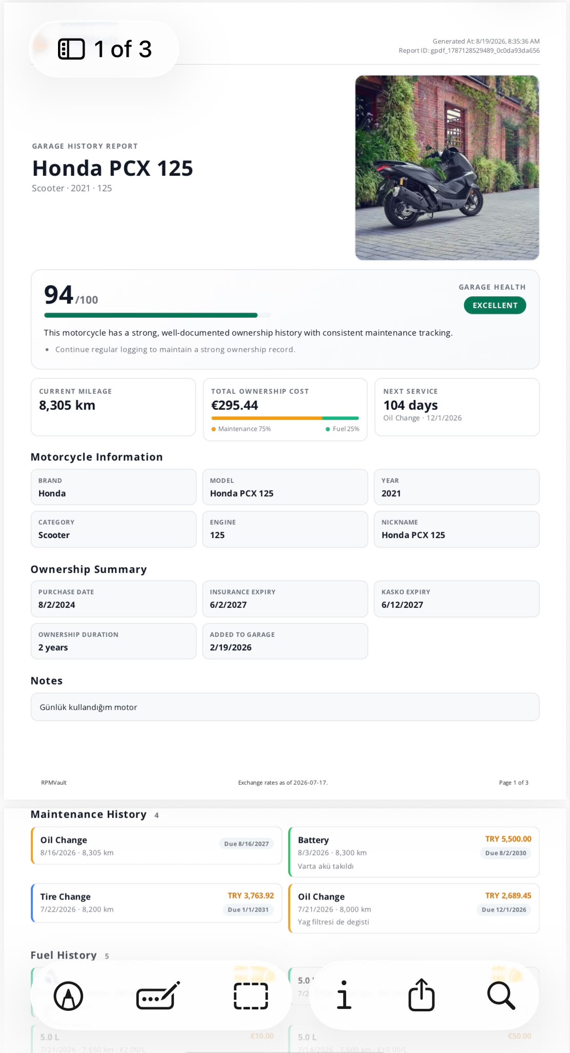570x1053 pixels.
Task: Select the dashed rectangle selection tool
Action: (x=251, y=996)
